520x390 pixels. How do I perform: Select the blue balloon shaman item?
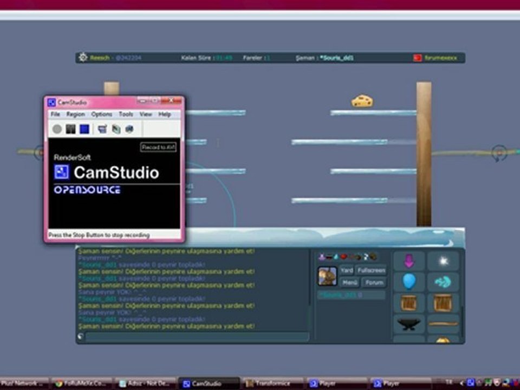click(409, 282)
